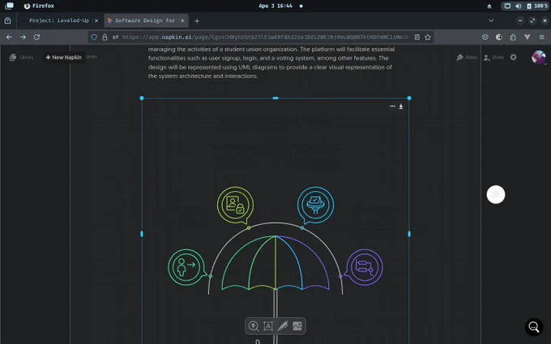Screen dimensions: 551x344
Task: Click the napkin.ai URL address field
Action: (266, 37)
